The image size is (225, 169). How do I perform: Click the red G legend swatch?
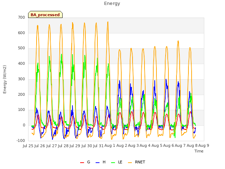point(82,163)
